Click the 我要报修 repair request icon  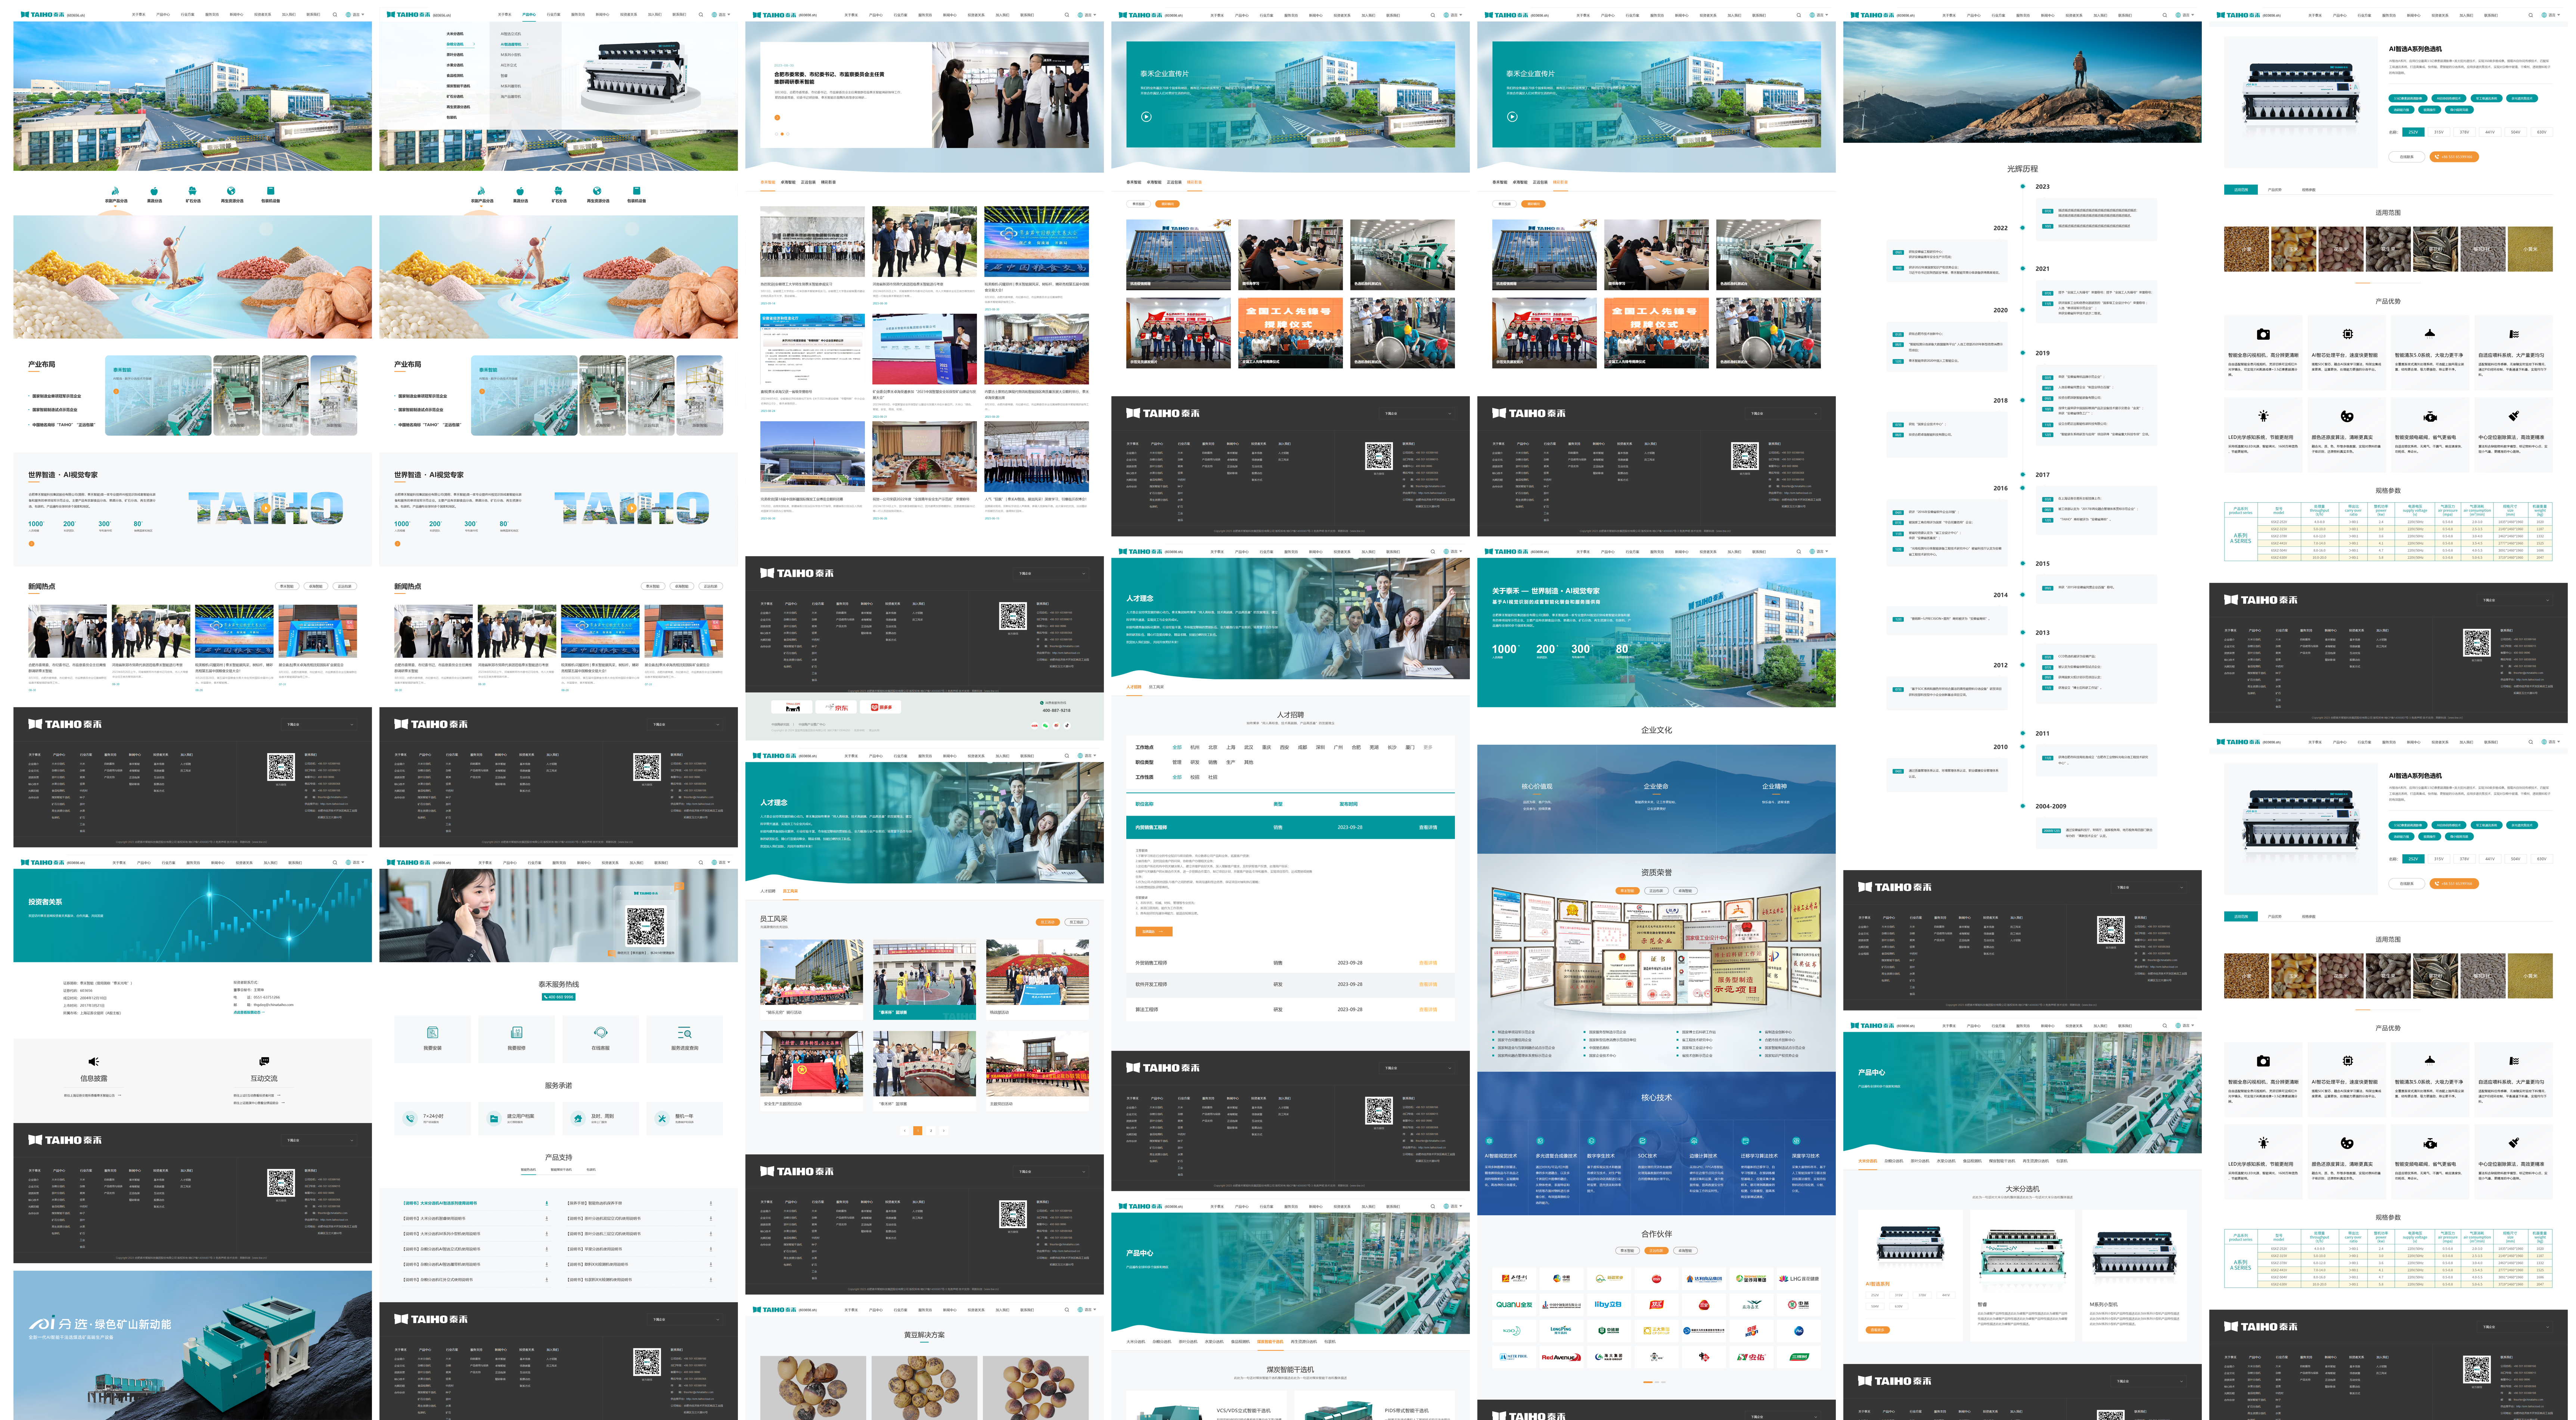tap(516, 1032)
